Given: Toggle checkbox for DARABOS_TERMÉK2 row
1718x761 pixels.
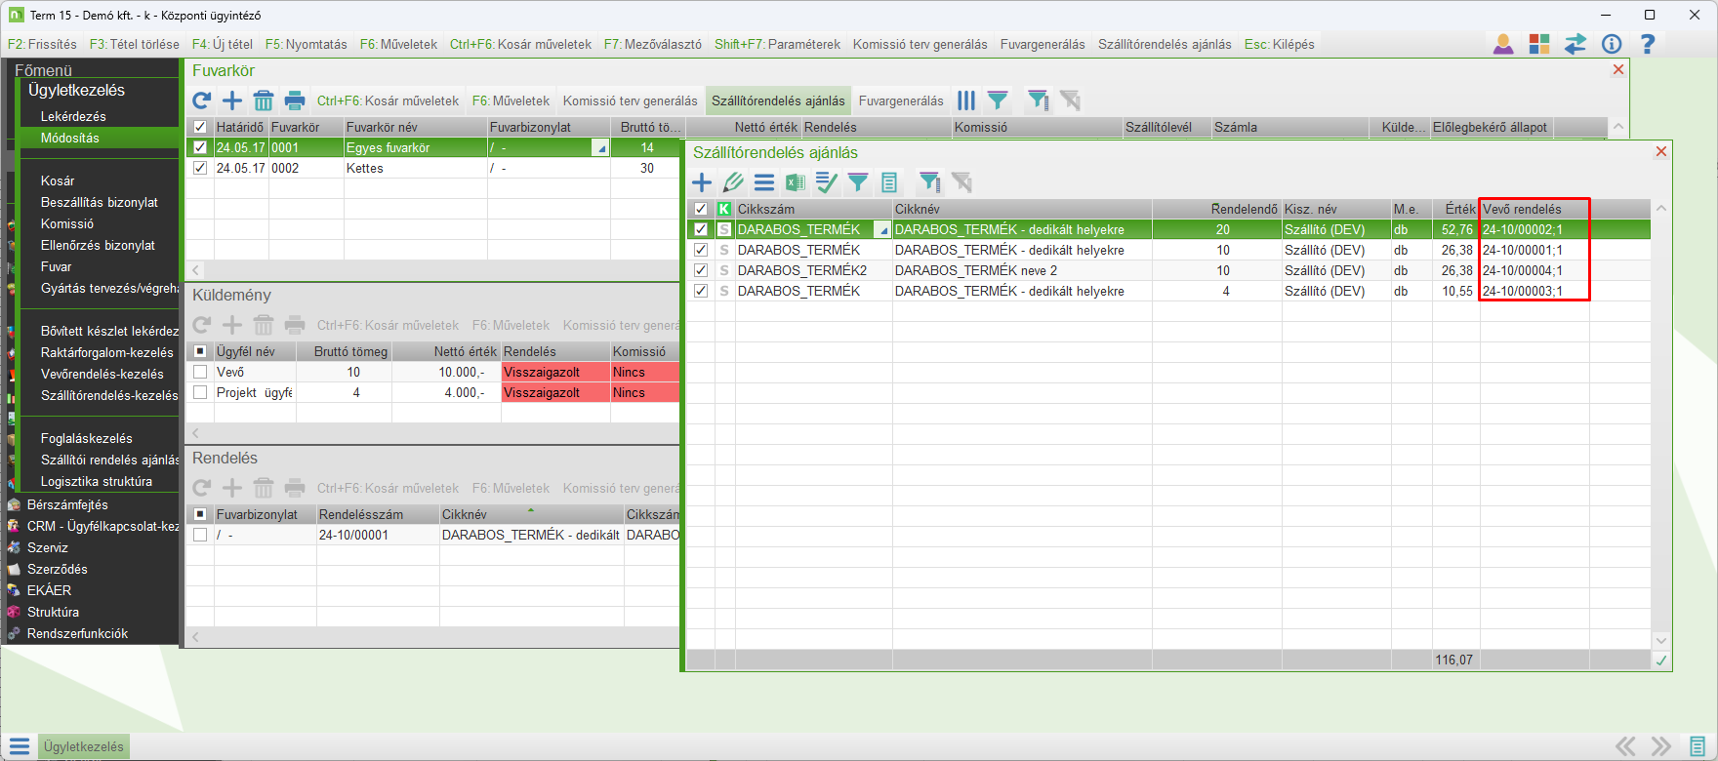Looking at the screenshot, I should pos(701,270).
